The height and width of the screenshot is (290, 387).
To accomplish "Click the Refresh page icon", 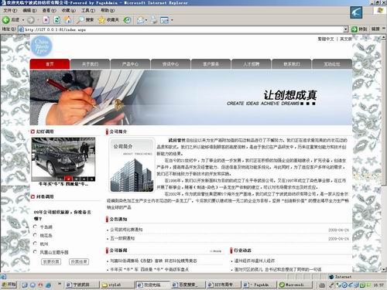I will click(57, 20).
